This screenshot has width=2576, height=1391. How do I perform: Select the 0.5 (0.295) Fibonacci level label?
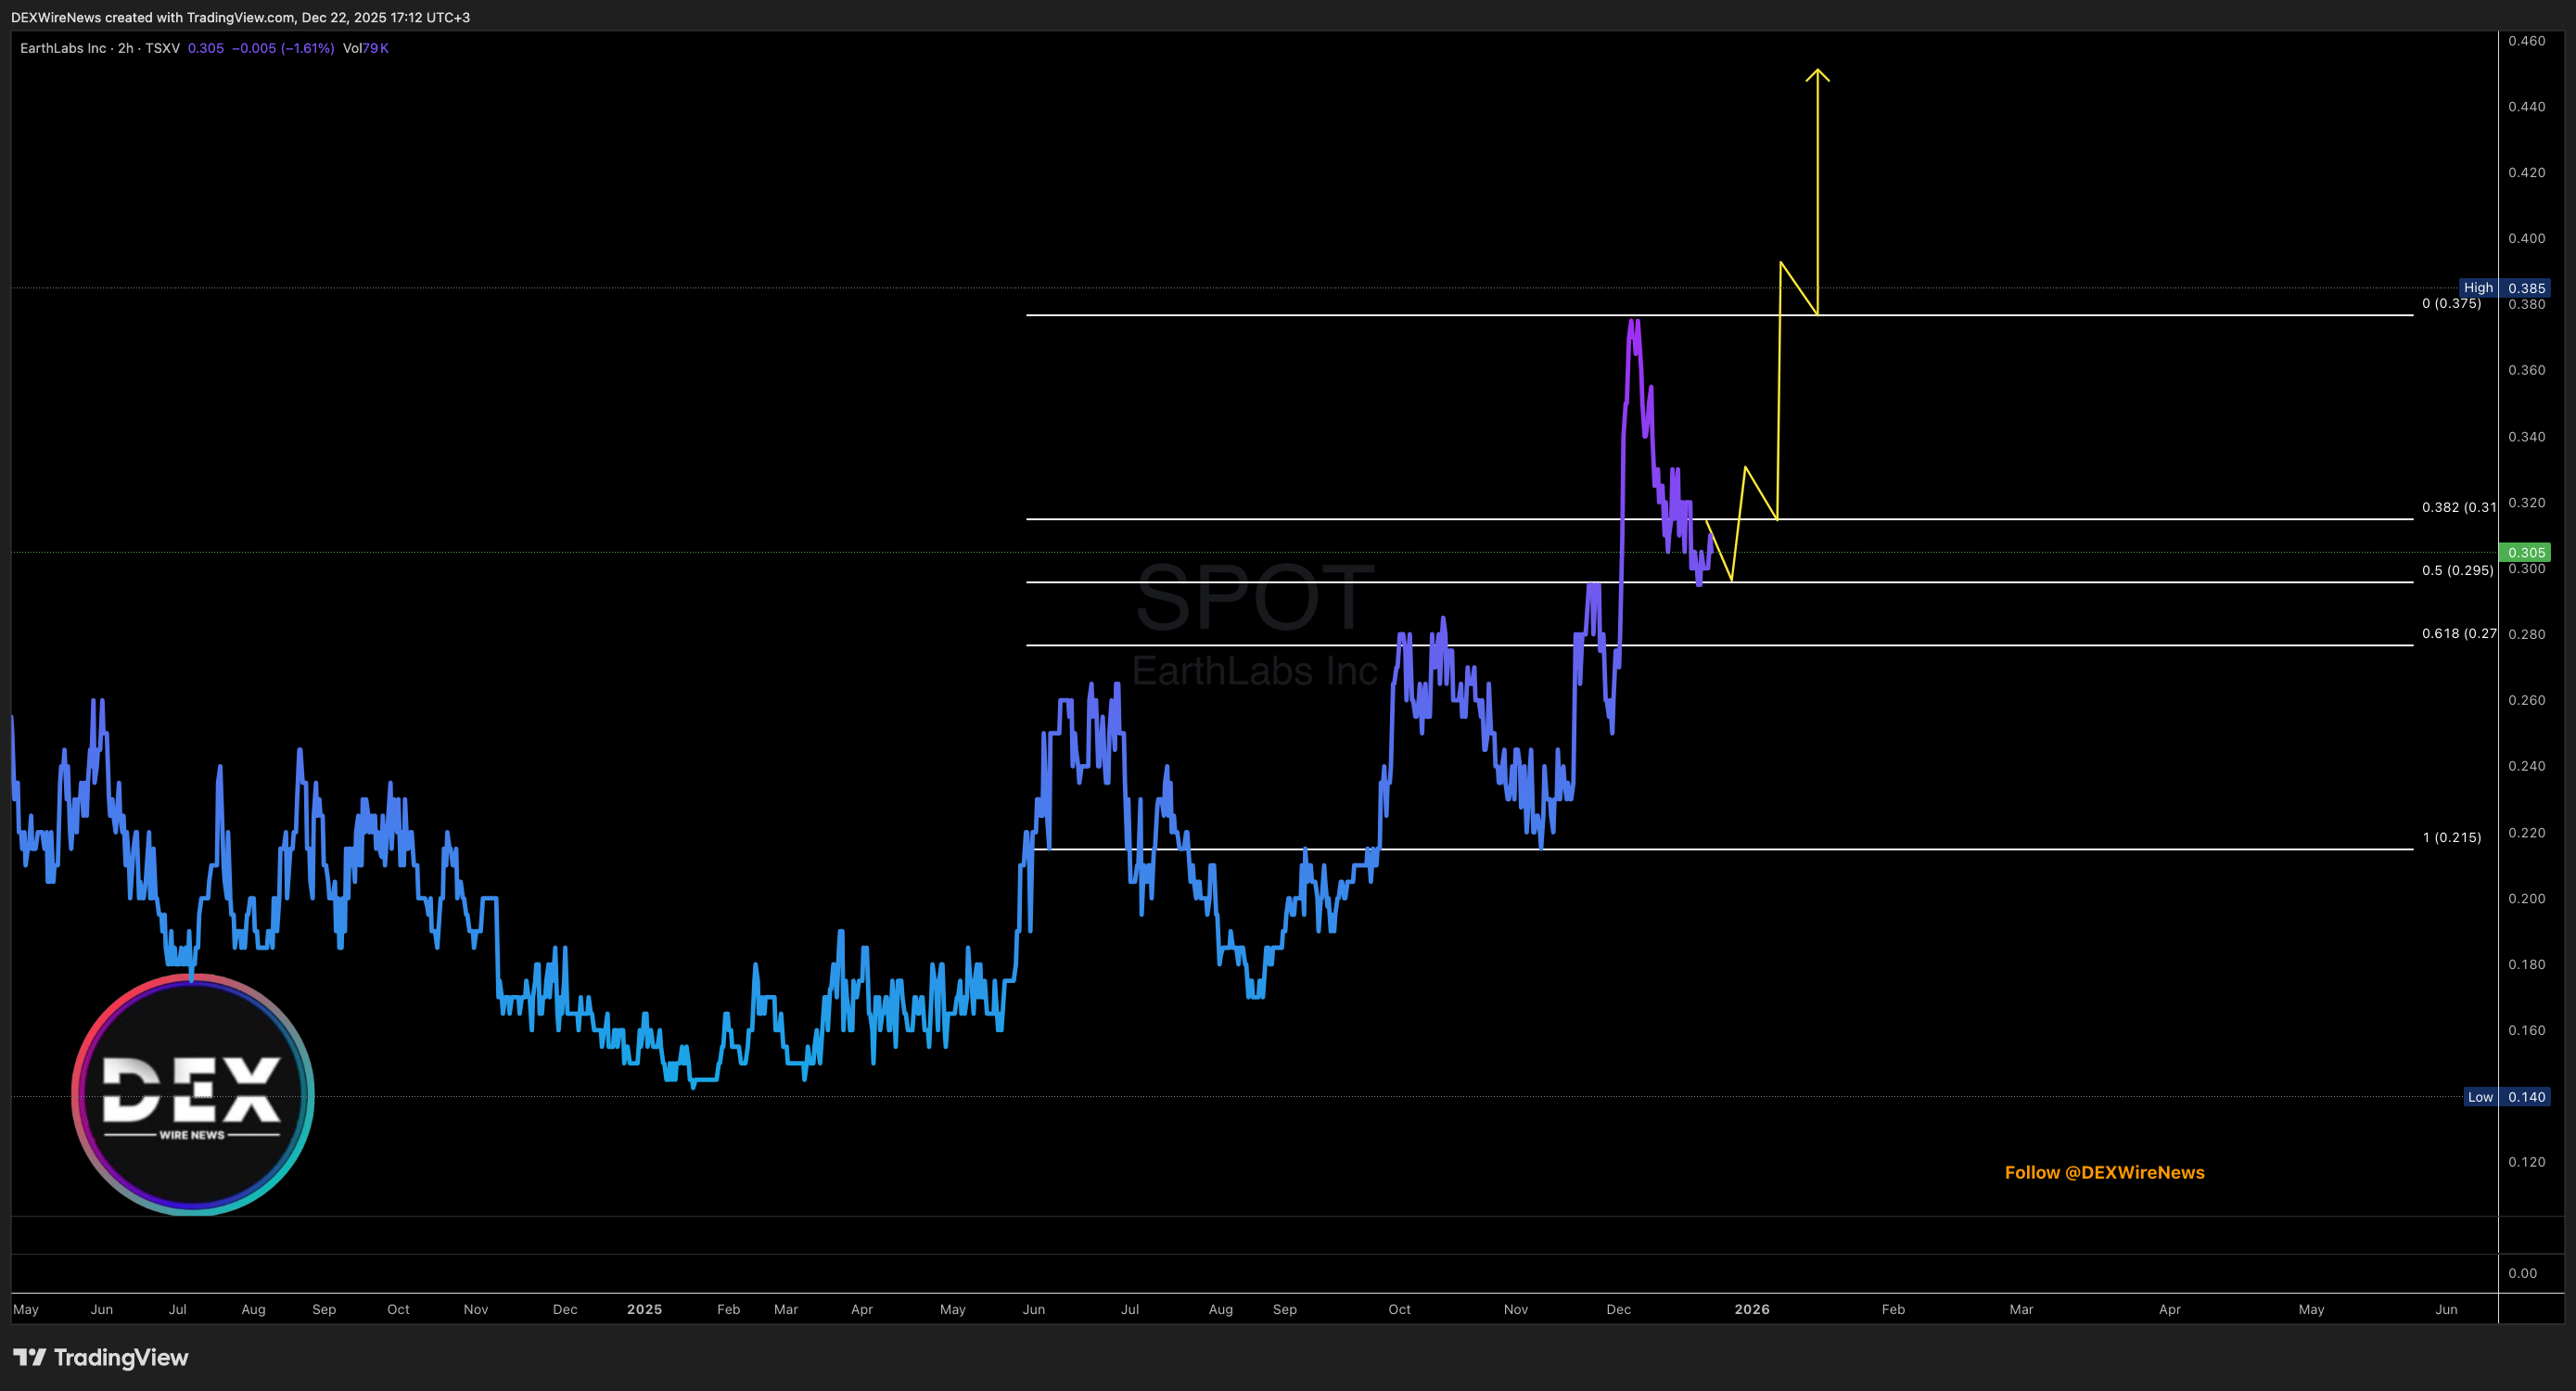(x=2457, y=570)
